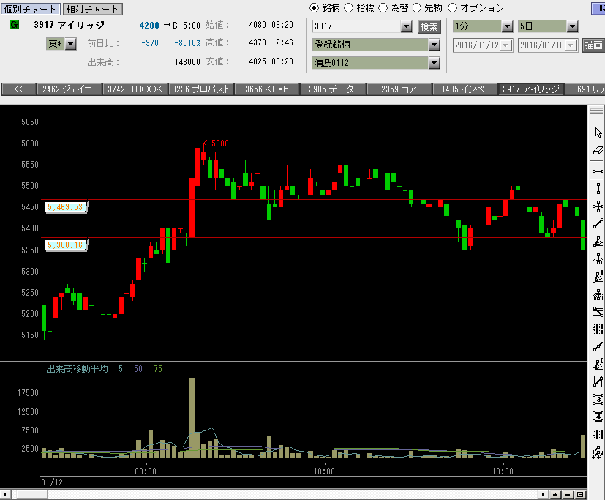This screenshot has width=605, height=500.
Task: Click the 5,469.53 price line label
Action: coord(67,207)
